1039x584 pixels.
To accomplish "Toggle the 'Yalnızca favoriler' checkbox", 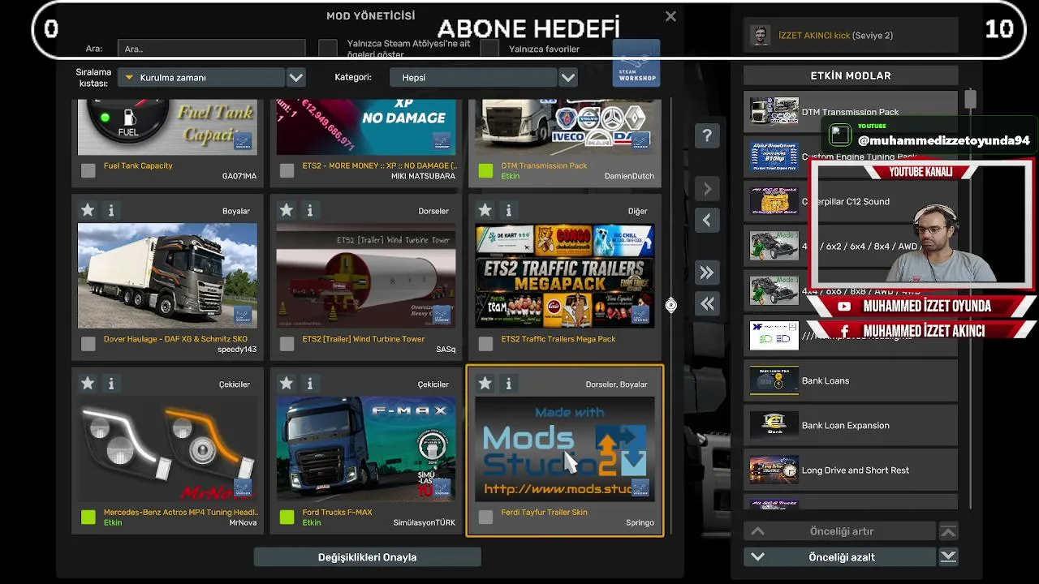I will point(489,49).
